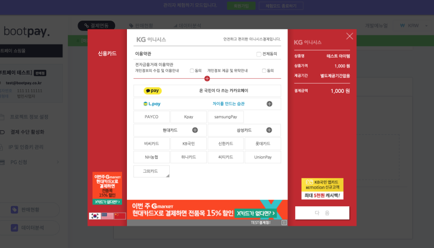Open the 결제연동 tab
This screenshot has width=434, height=248.
tap(97, 26)
